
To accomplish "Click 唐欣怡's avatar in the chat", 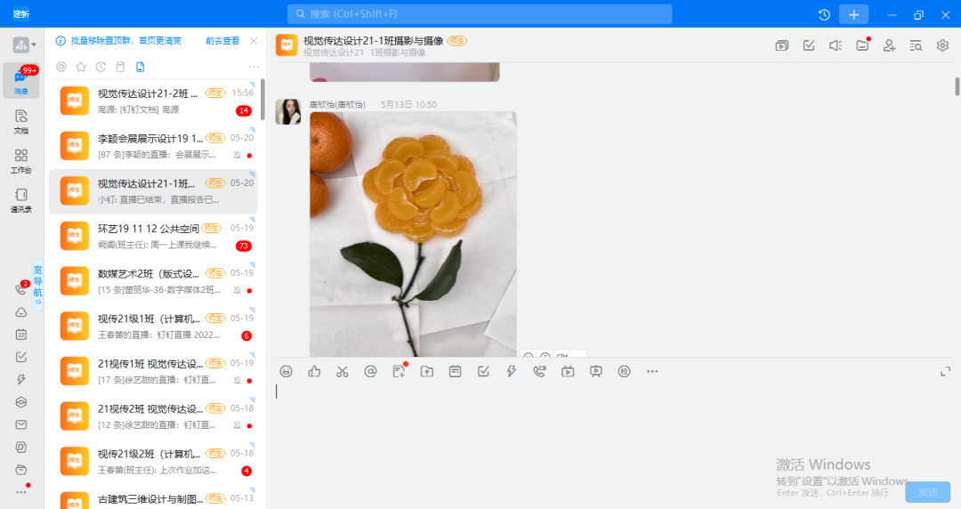I will coord(288,111).
